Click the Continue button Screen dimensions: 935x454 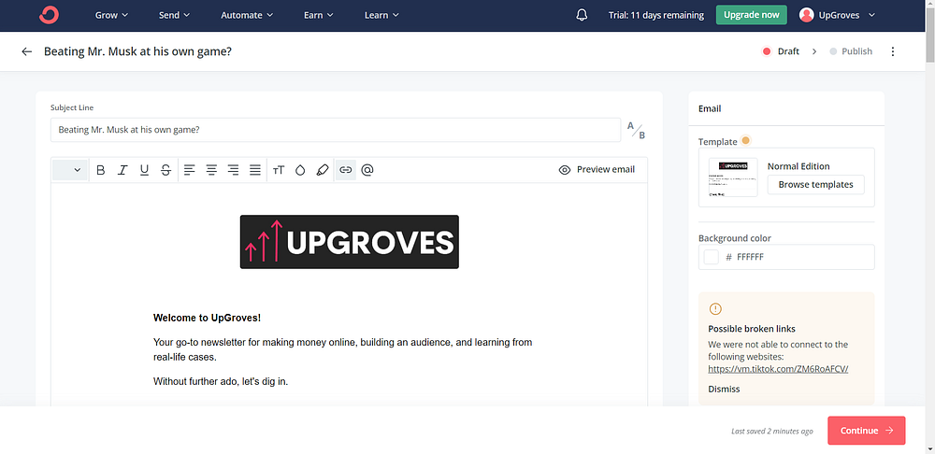[867, 431]
